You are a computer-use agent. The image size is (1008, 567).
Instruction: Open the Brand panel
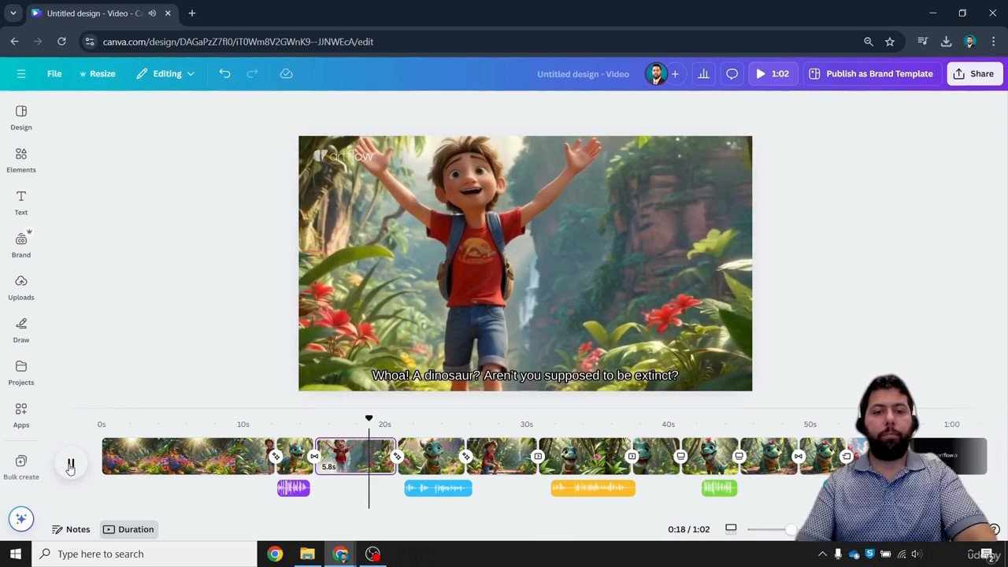coord(21,246)
